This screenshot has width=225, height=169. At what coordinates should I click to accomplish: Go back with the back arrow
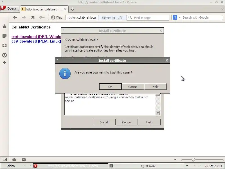click(x=15, y=17)
